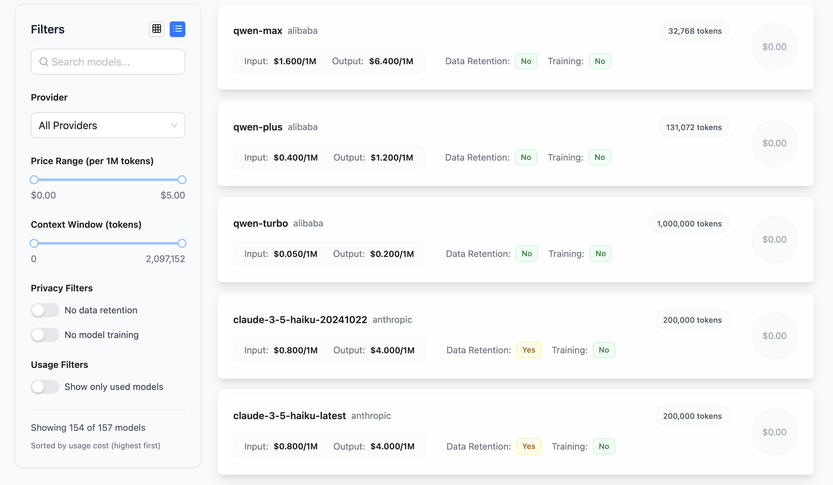Click the search magnifier icon
Image resolution: width=833 pixels, height=485 pixels.
coord(43,62)
